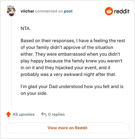
Task: Click the viichar user avatar
Action: (x=11, y=11)
